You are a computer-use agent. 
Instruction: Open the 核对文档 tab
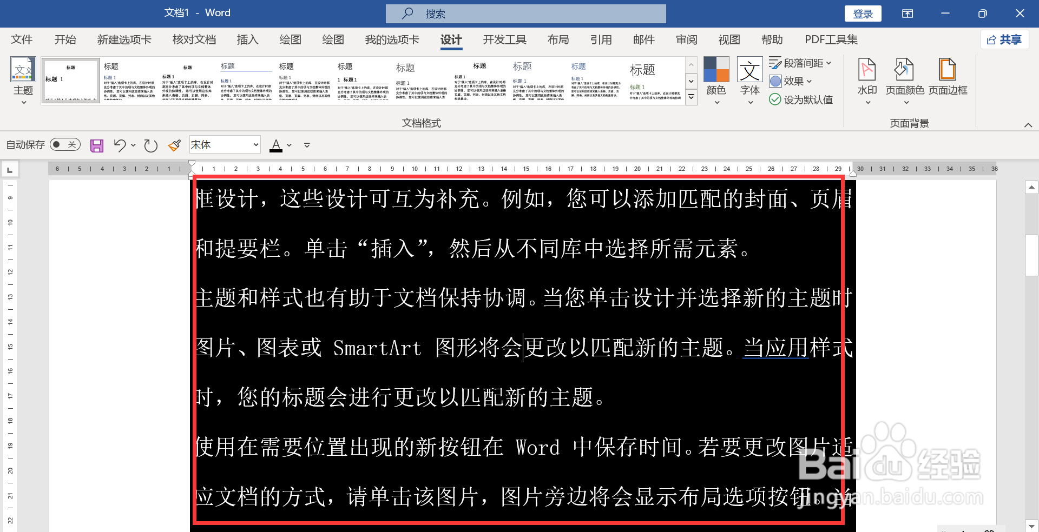point(194,39)
